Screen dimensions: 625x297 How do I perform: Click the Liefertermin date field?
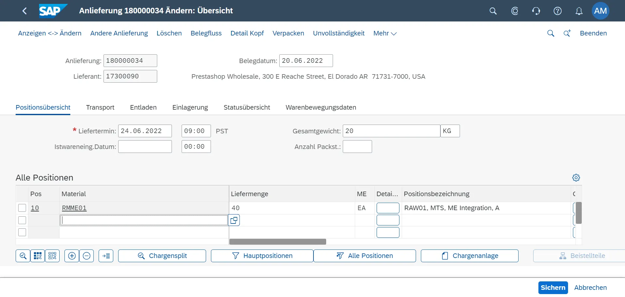click(145, 131)
